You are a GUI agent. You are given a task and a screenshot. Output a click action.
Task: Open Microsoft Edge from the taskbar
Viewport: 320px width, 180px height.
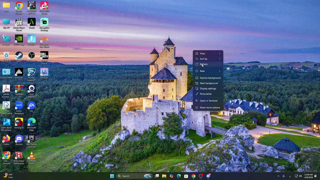click(x=179, y=176)
